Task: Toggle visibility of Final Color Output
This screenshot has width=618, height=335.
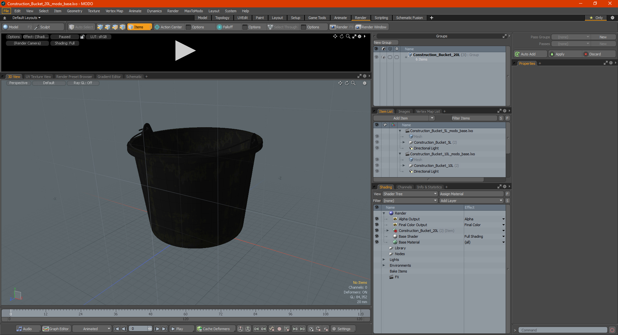Action: (377, 225)
